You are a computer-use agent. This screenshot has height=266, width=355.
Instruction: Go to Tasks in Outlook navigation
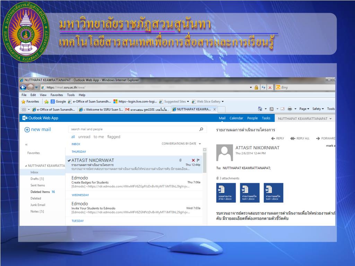coord(266,118)
